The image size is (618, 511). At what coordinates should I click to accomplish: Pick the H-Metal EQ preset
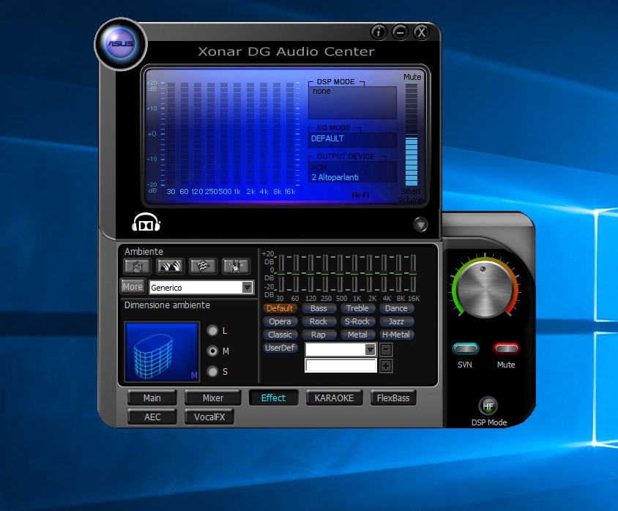(396, 335)
